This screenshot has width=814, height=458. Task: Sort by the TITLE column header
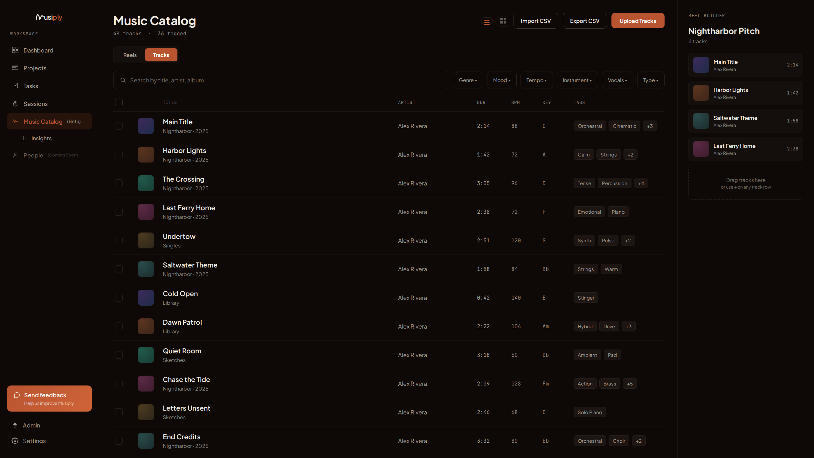[170, 102]
